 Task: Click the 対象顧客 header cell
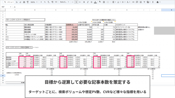[56, 25]
